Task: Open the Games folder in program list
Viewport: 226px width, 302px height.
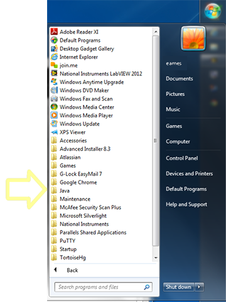Action: 63,166
